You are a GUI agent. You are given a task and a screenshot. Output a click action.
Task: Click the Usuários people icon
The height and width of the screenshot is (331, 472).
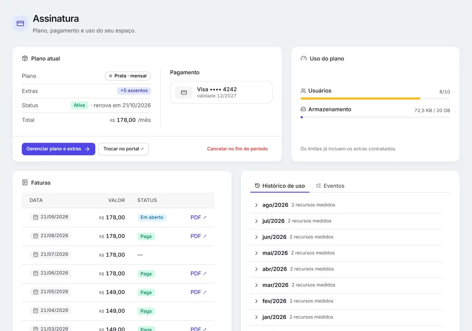pos(303,91)
